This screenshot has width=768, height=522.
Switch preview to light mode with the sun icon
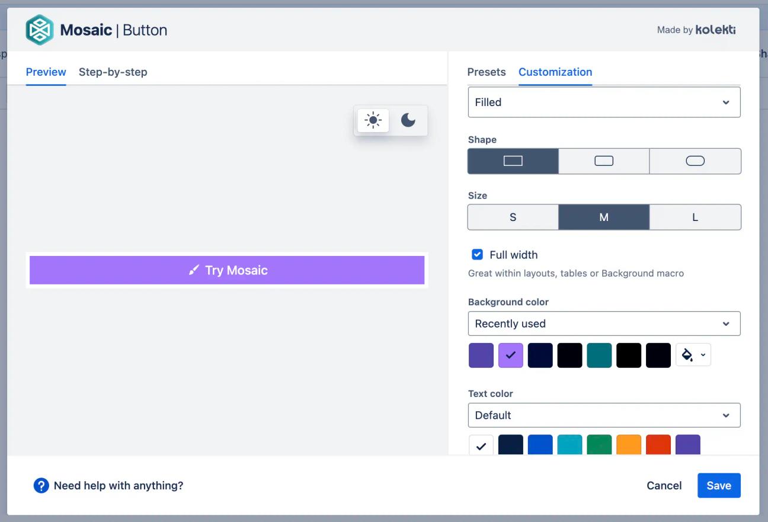pos(373,120)
